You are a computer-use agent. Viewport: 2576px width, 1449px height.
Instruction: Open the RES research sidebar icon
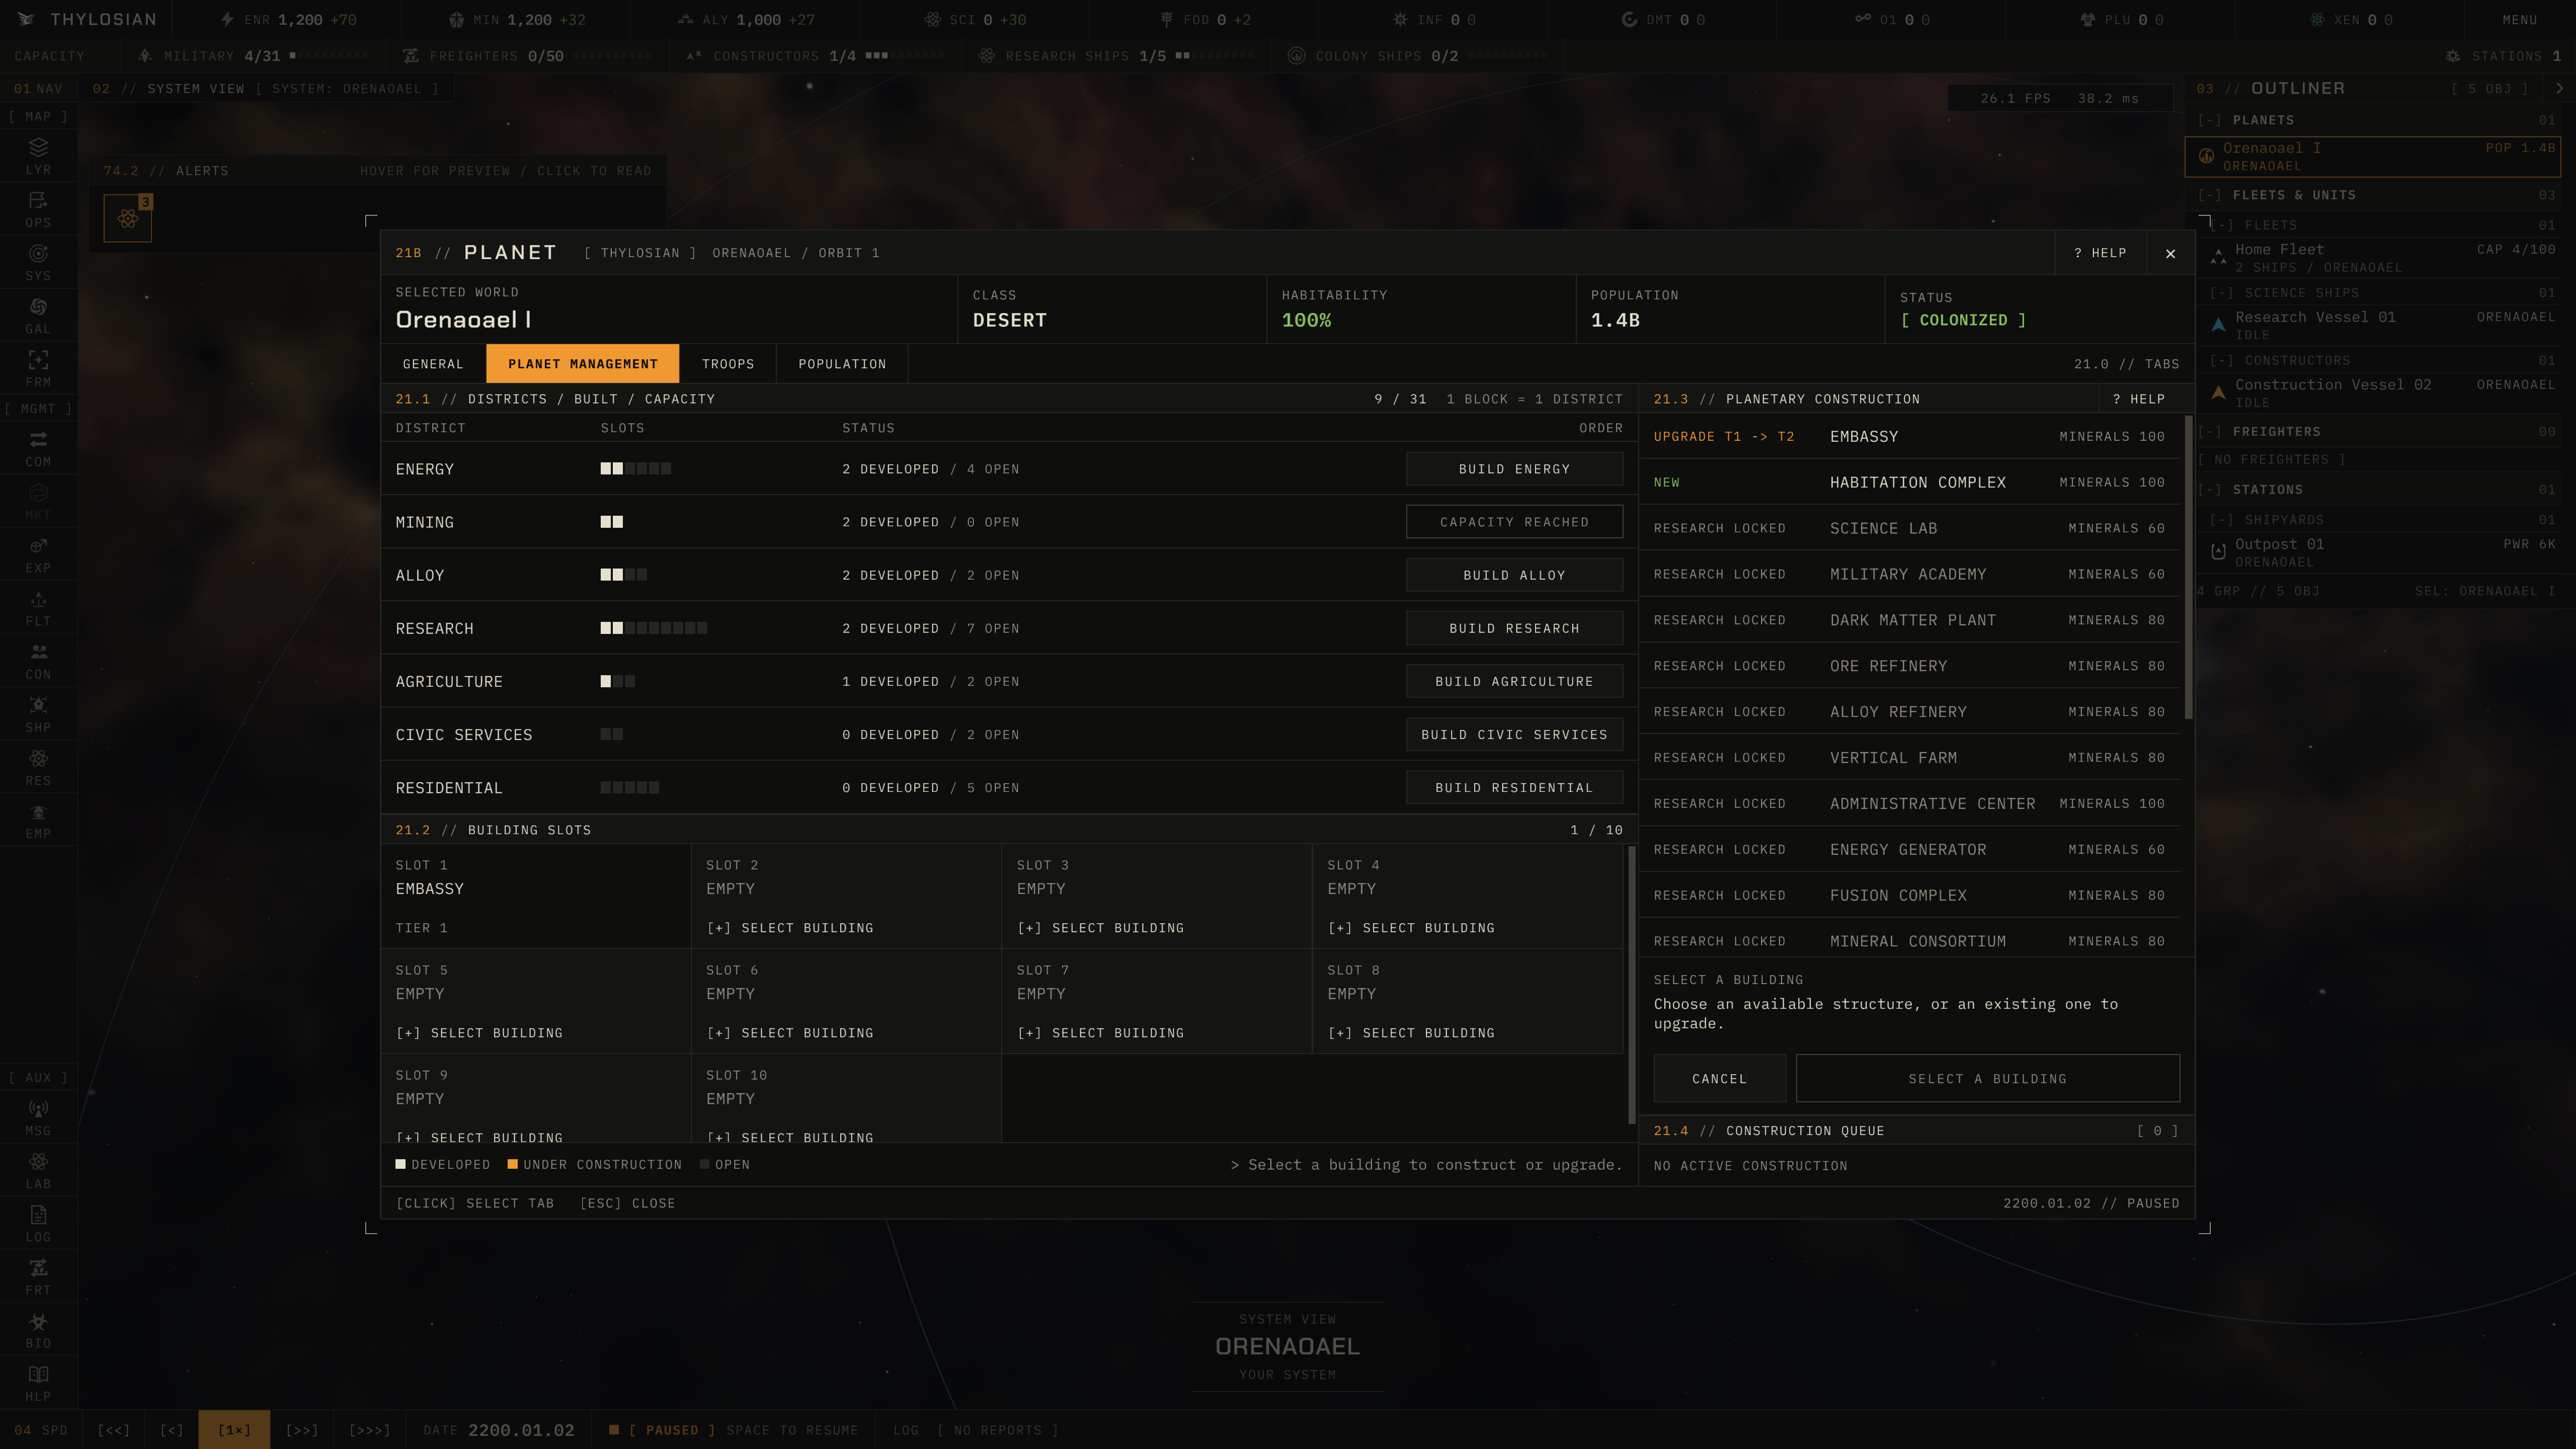click(38, 766)
